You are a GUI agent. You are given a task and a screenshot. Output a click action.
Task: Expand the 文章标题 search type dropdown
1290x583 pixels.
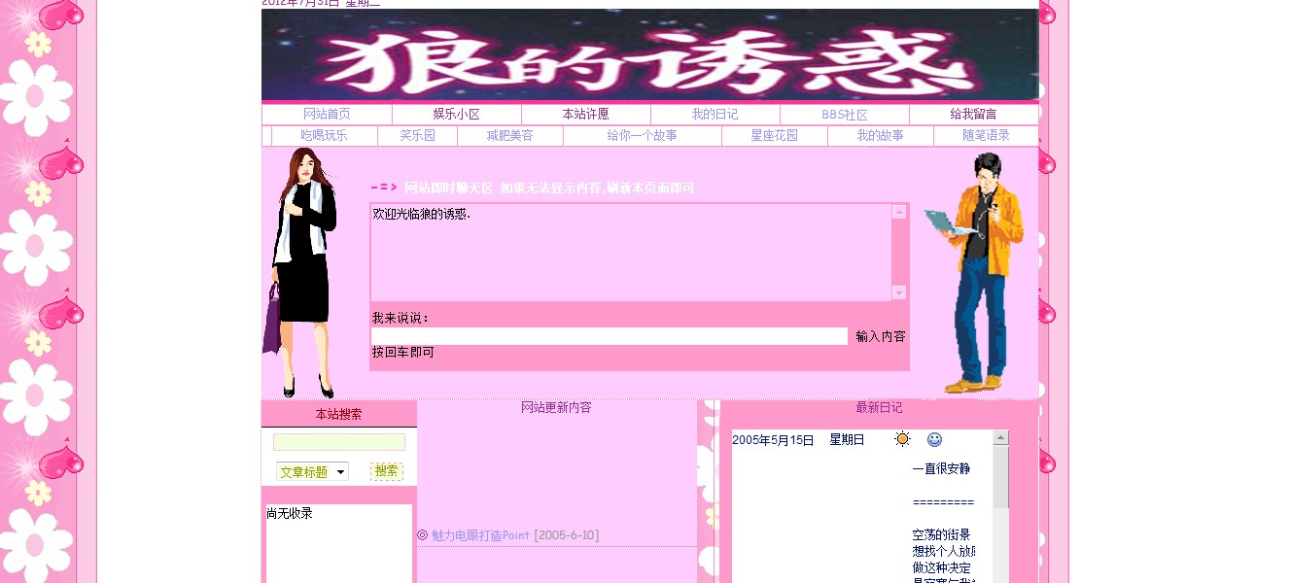(312, 472)
